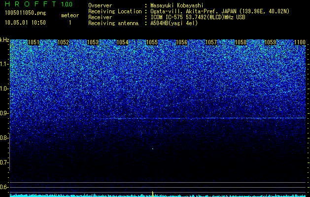This screenshot has height=197, width=310.
Task: Click the 1053 time marker
Action: pos(93,42)
